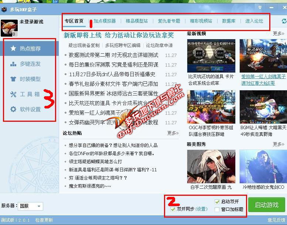Click the green 启动游戏 button
The width and height of the screenshot is (287, 225).
pos(267,205)
